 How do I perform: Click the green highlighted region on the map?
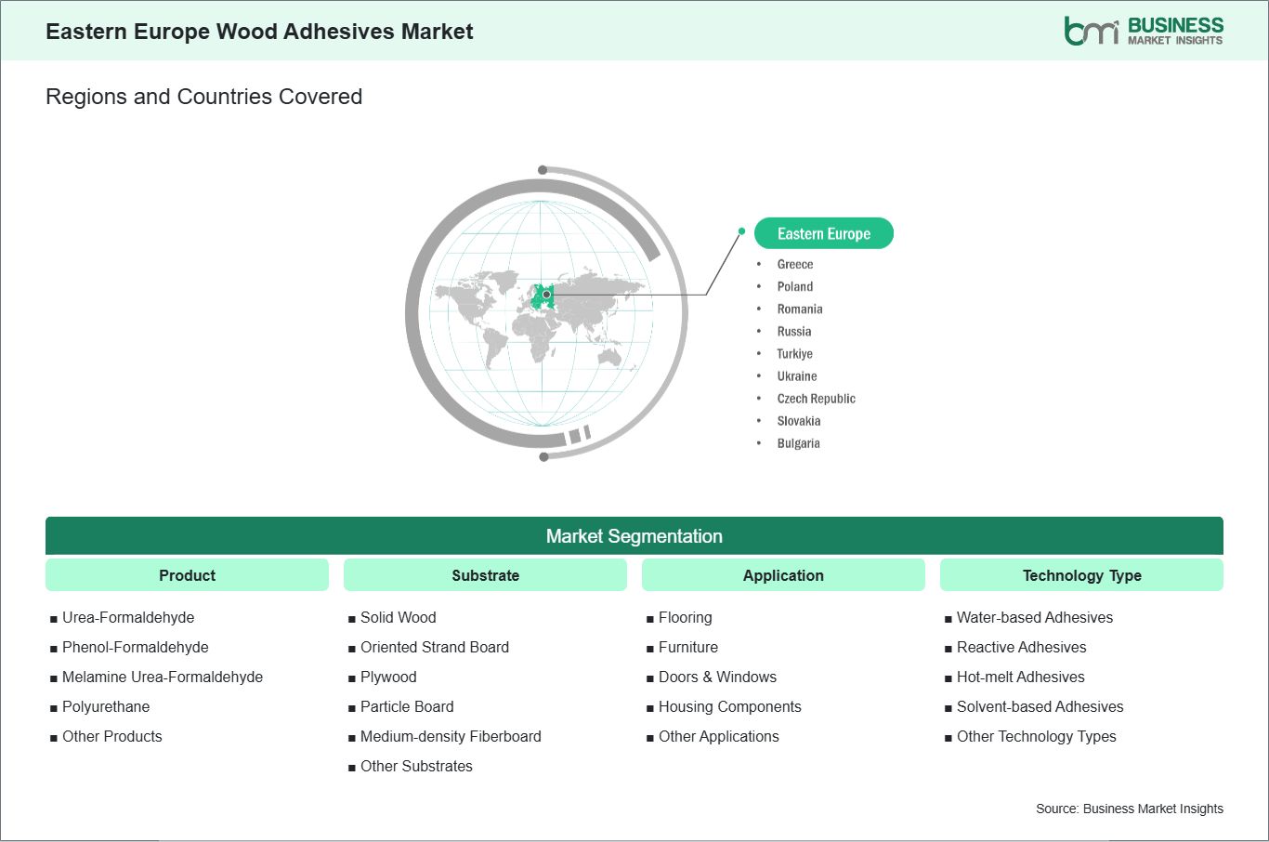click(543, 296)
